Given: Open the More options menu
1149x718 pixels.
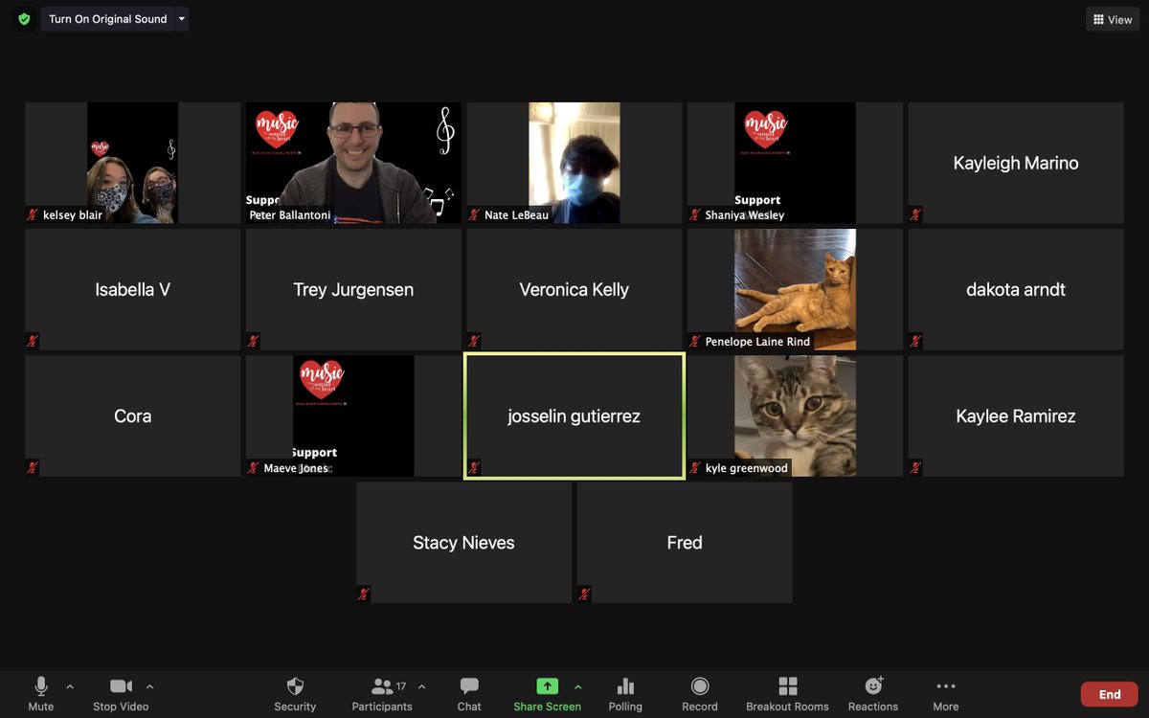Looking at the screenshot, I should 946,694.
